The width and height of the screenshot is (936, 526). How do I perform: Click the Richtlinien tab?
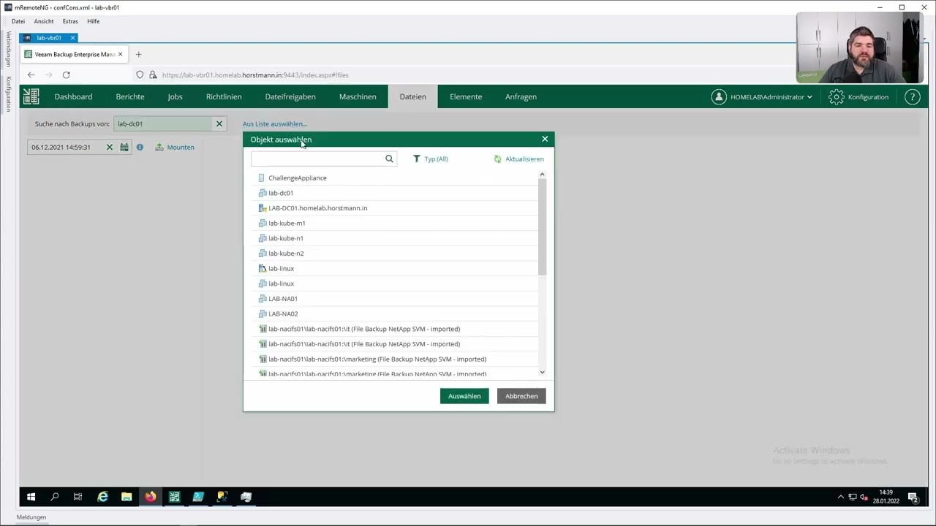(x=224, y=96)
